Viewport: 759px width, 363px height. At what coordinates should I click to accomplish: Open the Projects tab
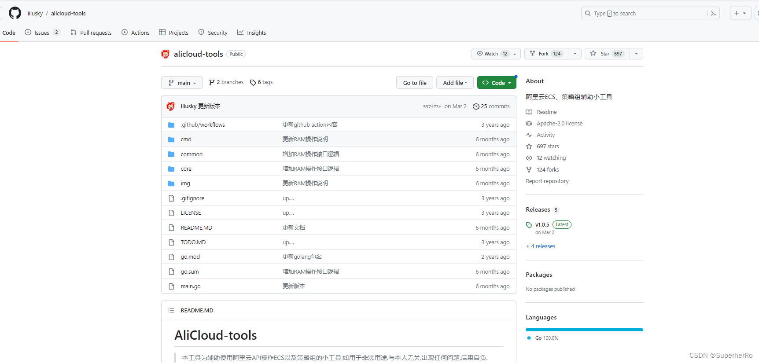pyautogui.click(x=173, y=33)
